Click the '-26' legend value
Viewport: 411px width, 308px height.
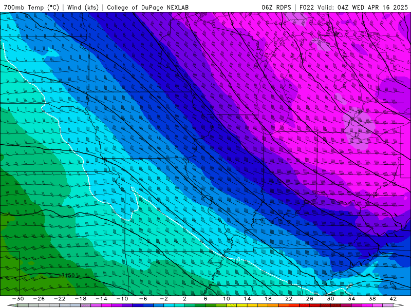(39, 299)
